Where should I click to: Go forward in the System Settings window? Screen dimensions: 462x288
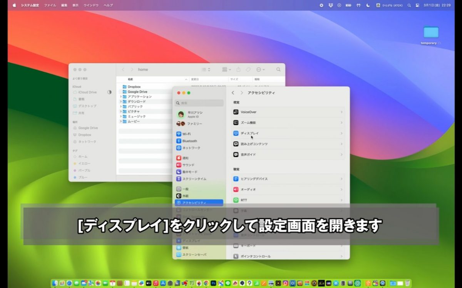point(242,93)
